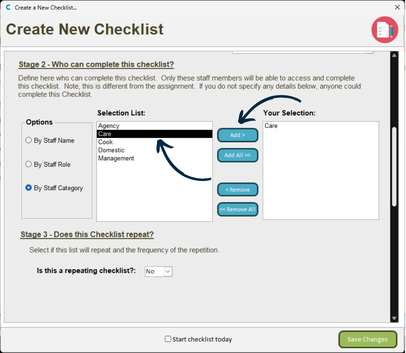Screen dimensions: 406x353
Task: Select the By Staff Category option
Action: (29, 188)
